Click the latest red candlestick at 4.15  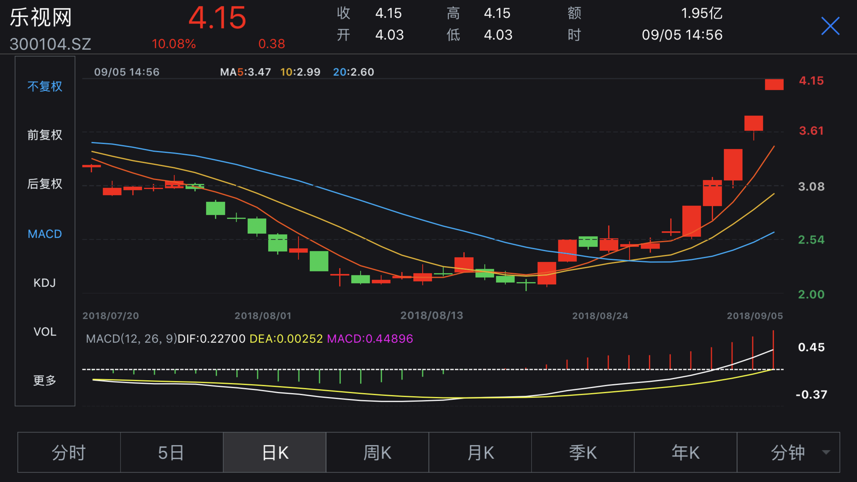(774, 84)
